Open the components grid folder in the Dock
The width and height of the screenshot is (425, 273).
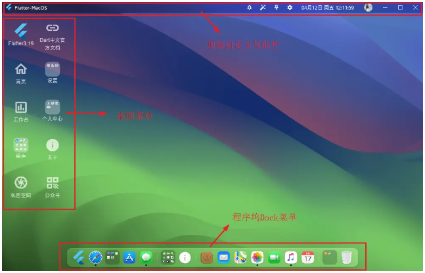pyautogui.click(x=168, y=257)
